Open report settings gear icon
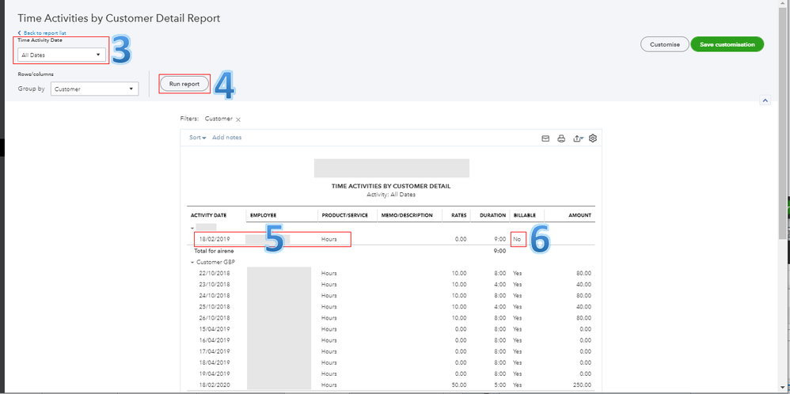The image size is (790, 394). click(x=593, y=138)
